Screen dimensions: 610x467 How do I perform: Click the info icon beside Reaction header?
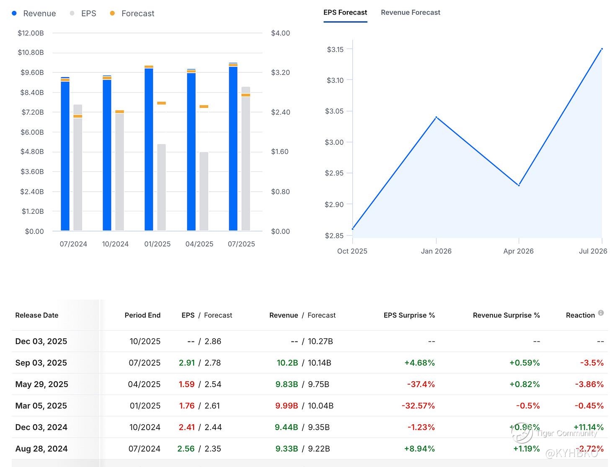point(601,313)
